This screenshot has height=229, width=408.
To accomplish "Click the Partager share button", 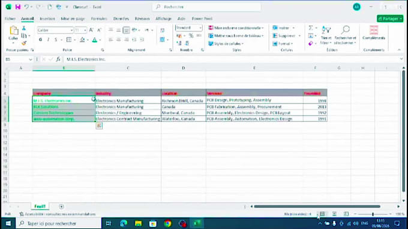I will 390,19.
